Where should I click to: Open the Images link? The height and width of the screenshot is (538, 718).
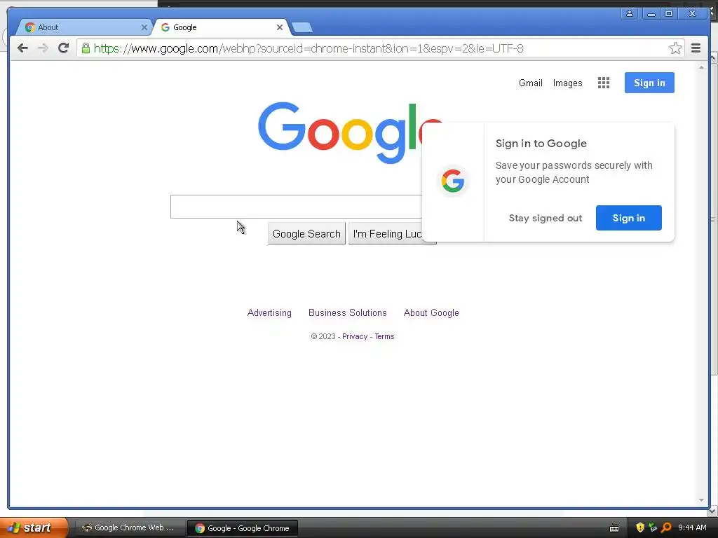coord(567,83)
